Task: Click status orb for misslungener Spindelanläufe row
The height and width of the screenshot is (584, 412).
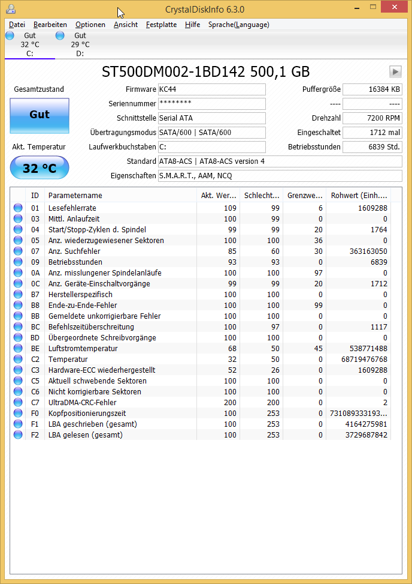Action: [x=18, y=272]
